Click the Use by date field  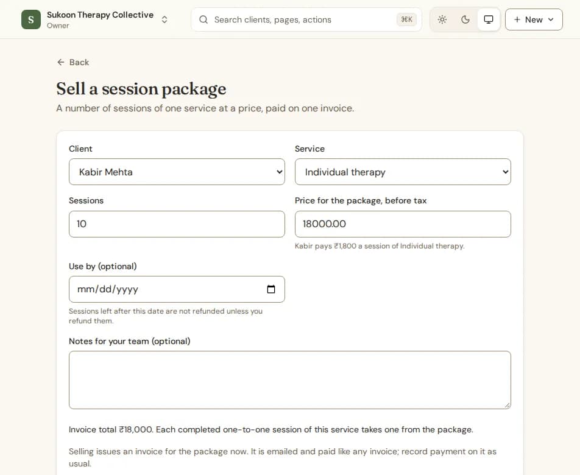(x=177, y=289)
